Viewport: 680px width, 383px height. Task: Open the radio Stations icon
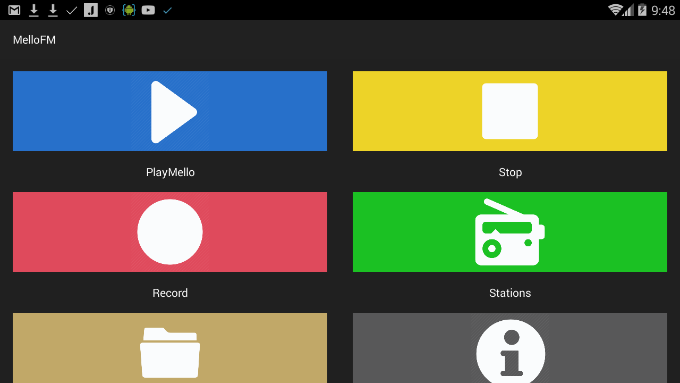[x=510, y=232]
